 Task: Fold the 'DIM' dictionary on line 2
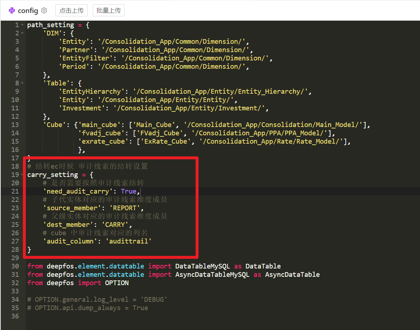(x=22, y=34)
